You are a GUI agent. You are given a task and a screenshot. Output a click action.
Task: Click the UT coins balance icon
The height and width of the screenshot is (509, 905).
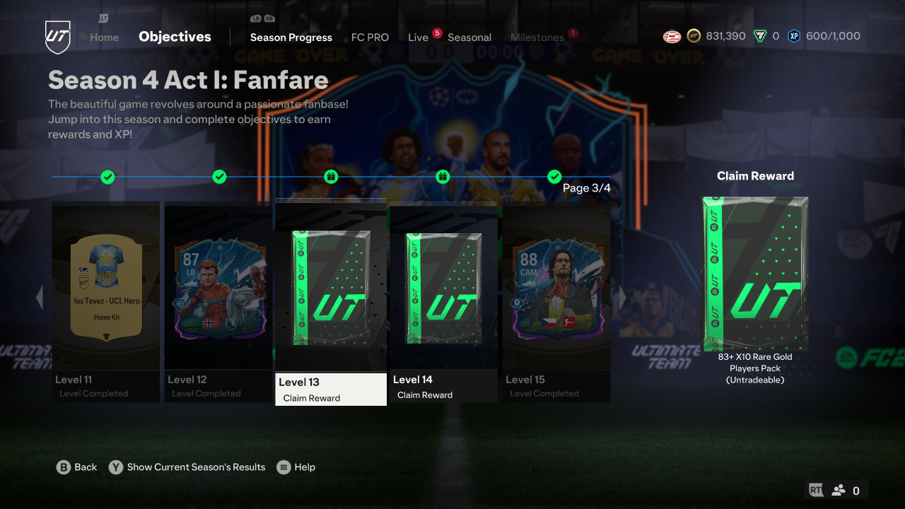click(694, 36)
